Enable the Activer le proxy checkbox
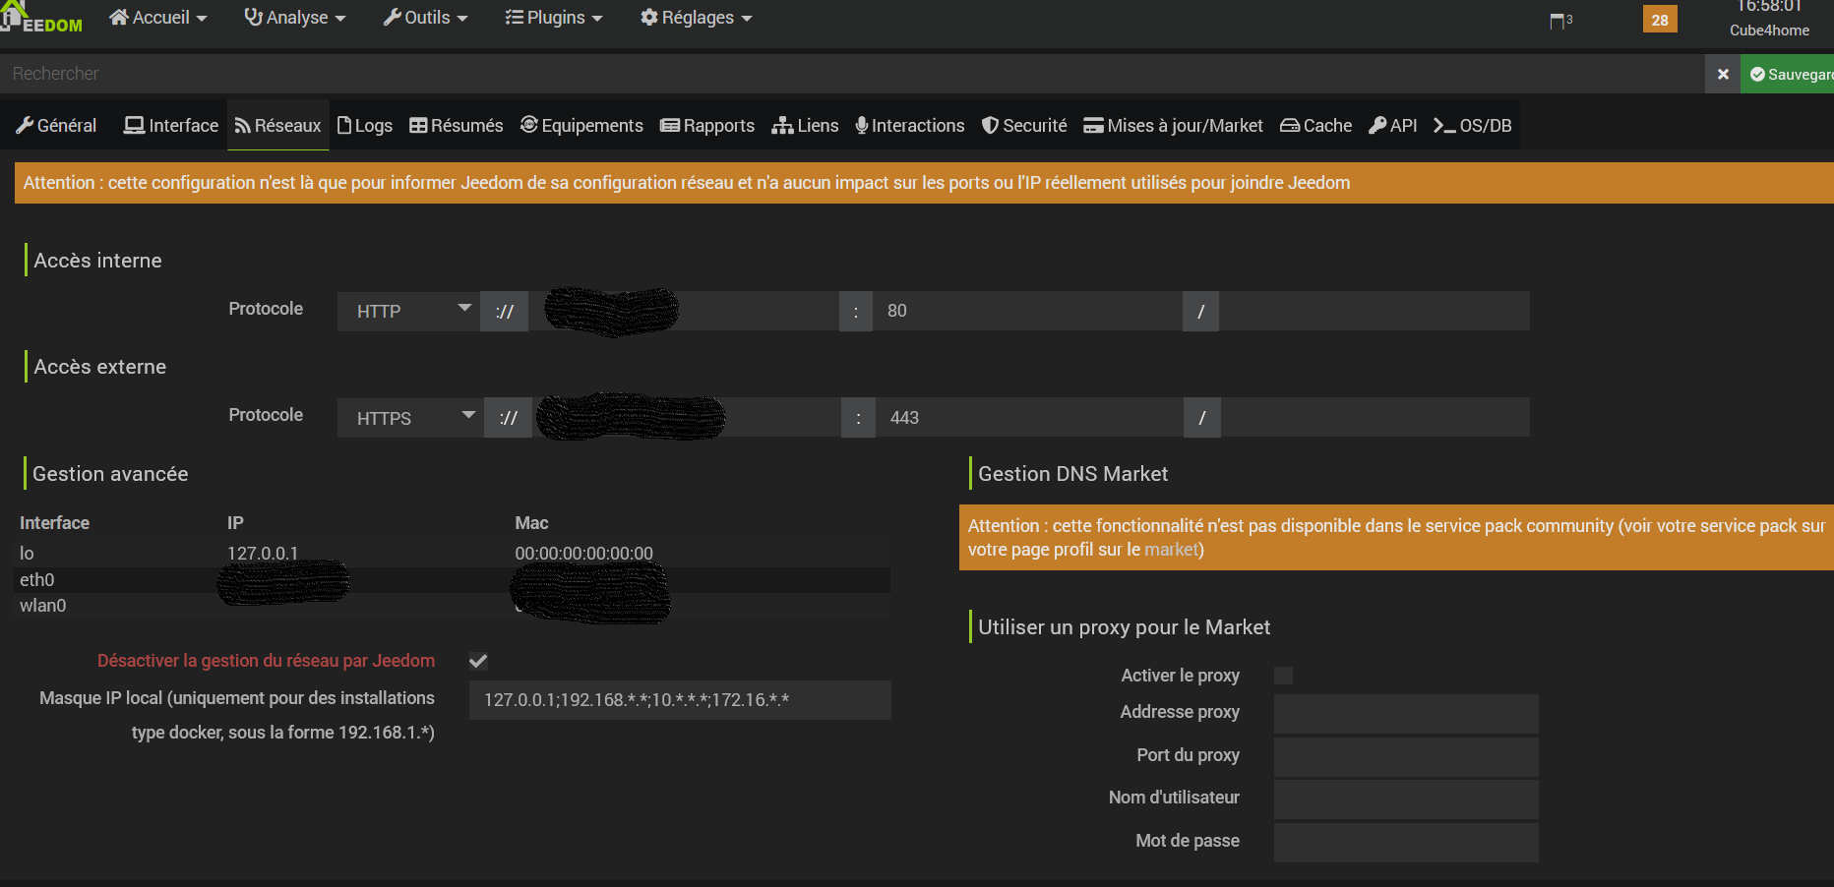 (1283, 676)
